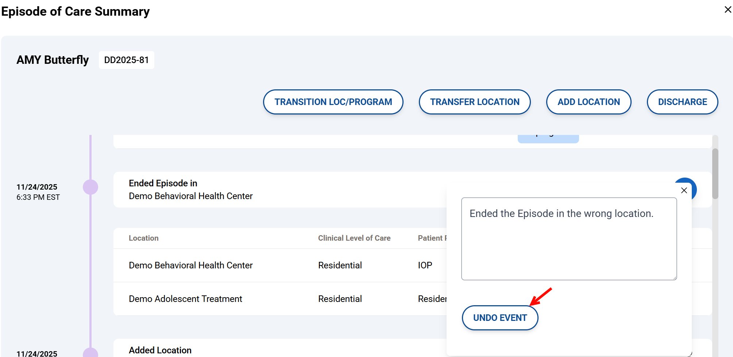Click the partially visible bottom timeline marker
Viewport: 733px width, 357px height.
(x=90, y=353)
